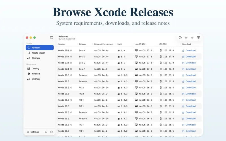Screen dimensions: 226x141
Task: Click 'Xcode 27.0' in the Beta 3 row
Action: coord(63,57)
